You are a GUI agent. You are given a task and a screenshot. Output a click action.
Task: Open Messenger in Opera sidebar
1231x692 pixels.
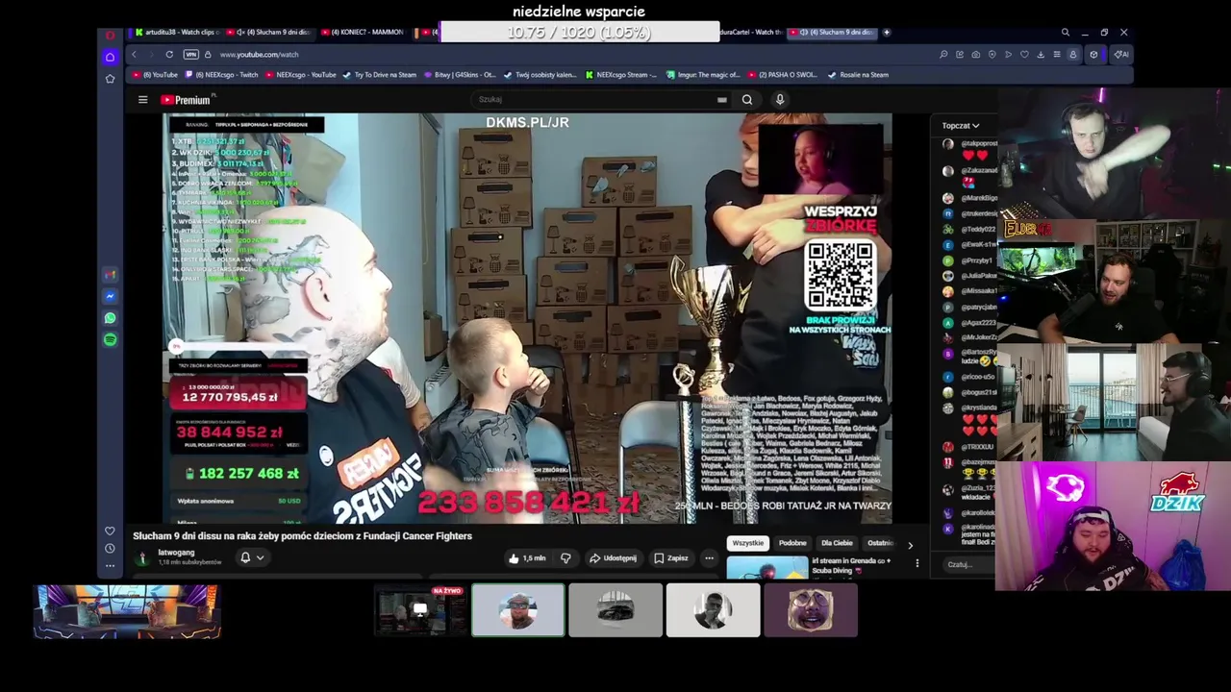click(x=110, y=296)
